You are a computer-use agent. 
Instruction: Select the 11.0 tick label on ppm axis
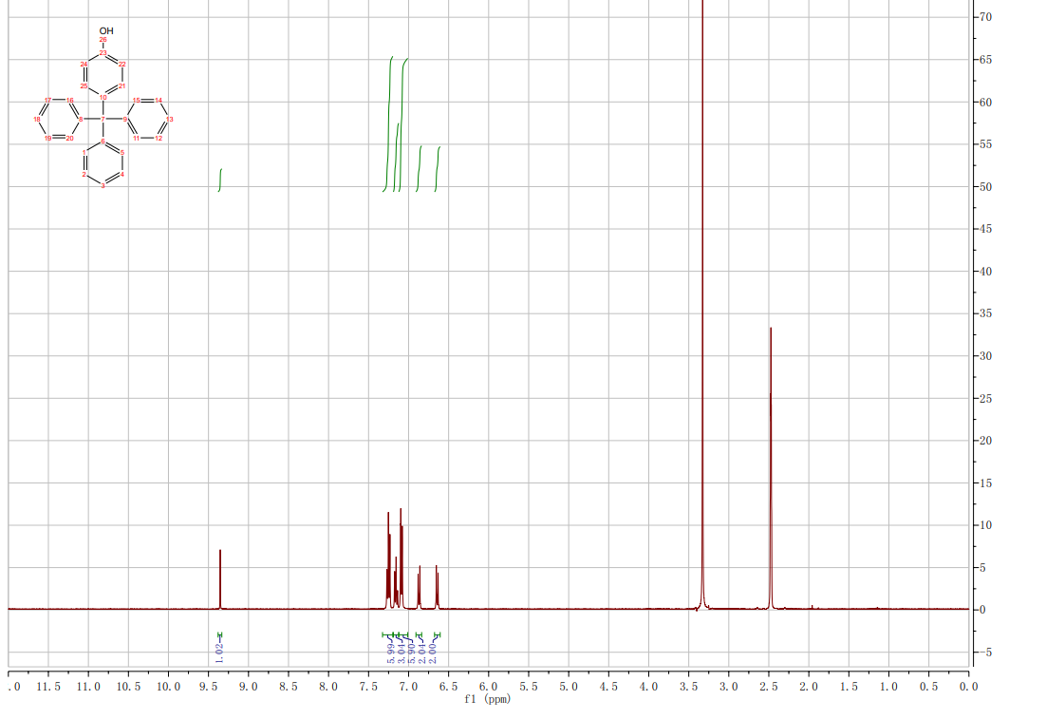[87, 686]
